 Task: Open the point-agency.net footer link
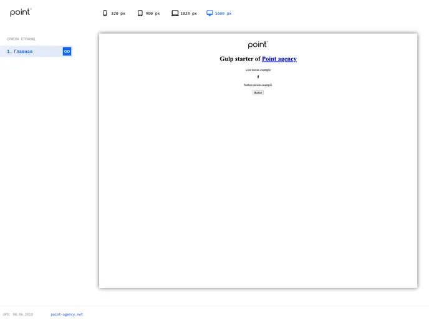tap(67, 315)
